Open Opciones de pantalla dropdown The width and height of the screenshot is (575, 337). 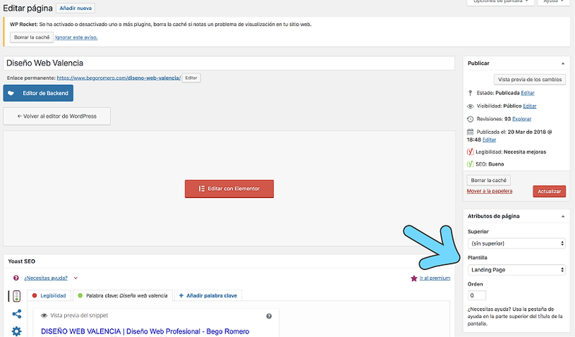coord(500,2)
